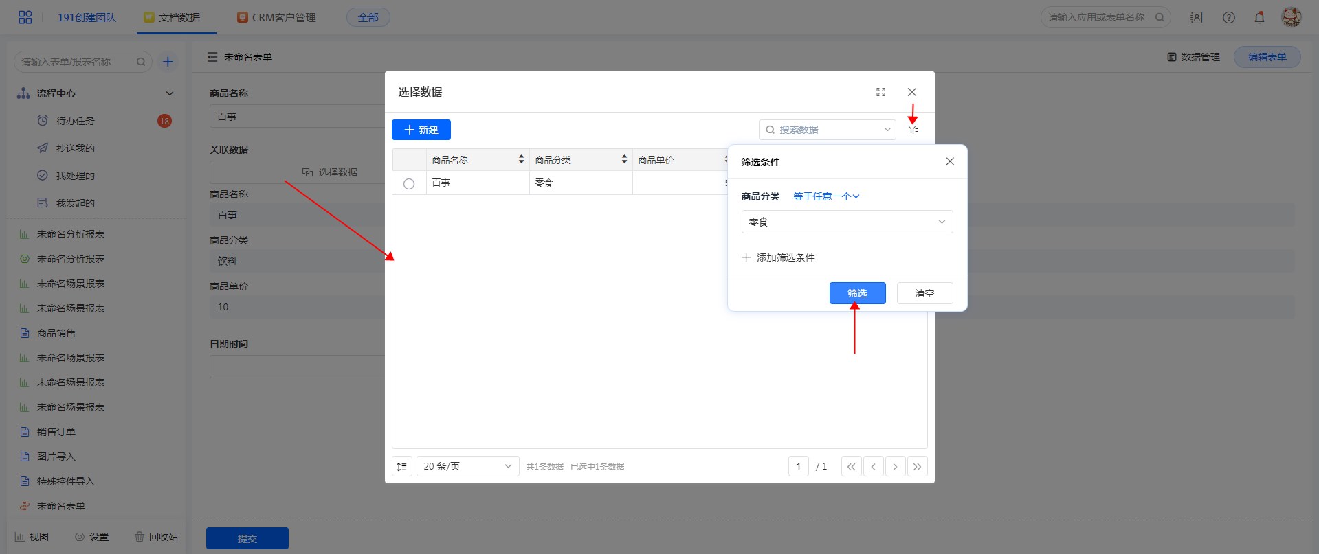Switch to CRM客户管理 tab
The width and height of the screenshot is (1319, 554).
276,18
